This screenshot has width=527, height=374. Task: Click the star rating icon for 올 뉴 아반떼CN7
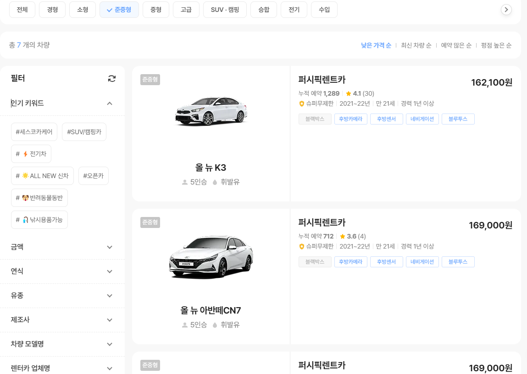[x=343, y=237]
